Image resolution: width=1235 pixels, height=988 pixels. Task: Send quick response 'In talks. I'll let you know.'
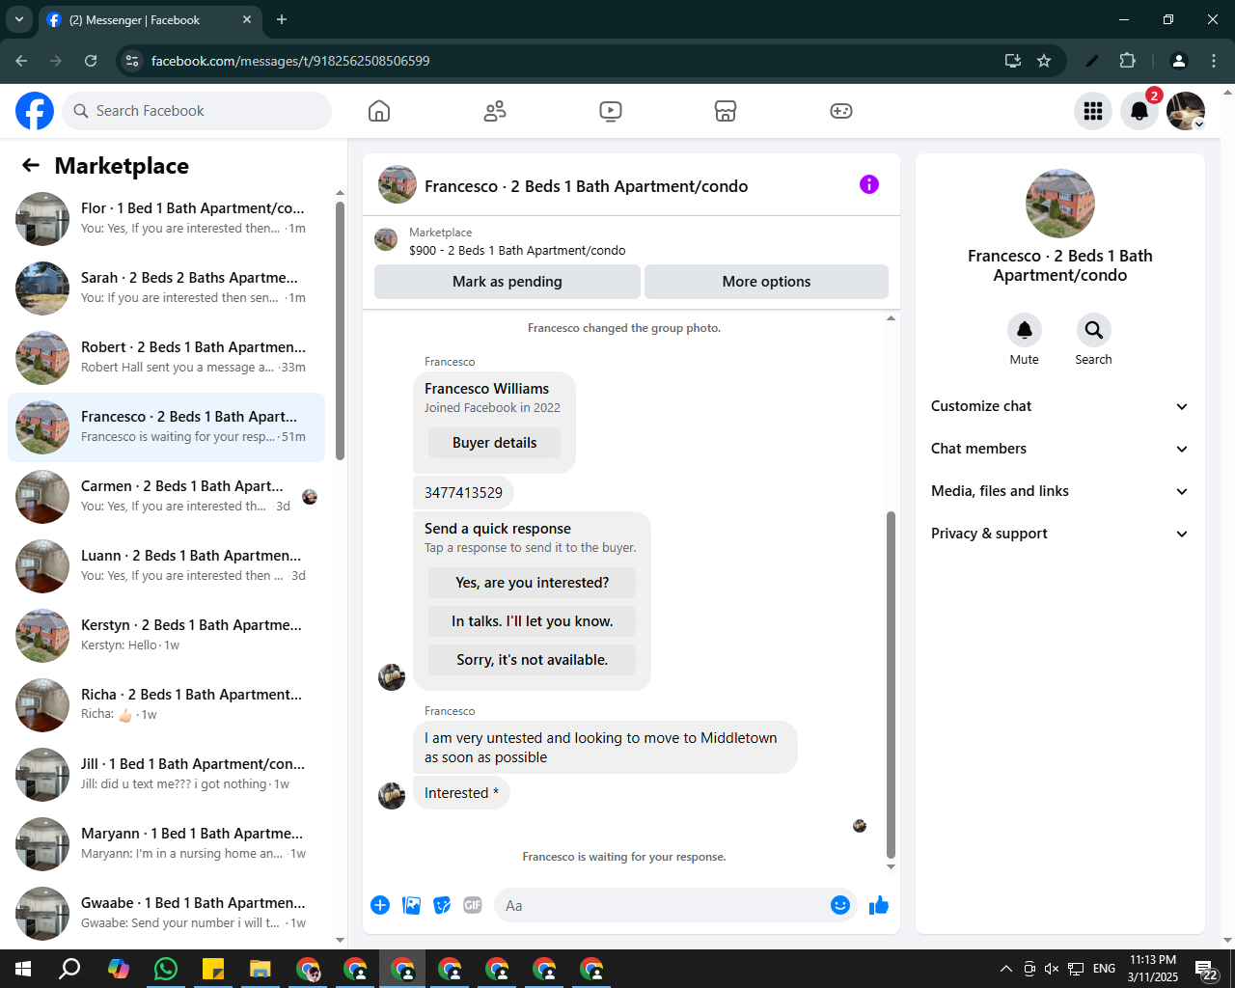(x=532, y=621)
